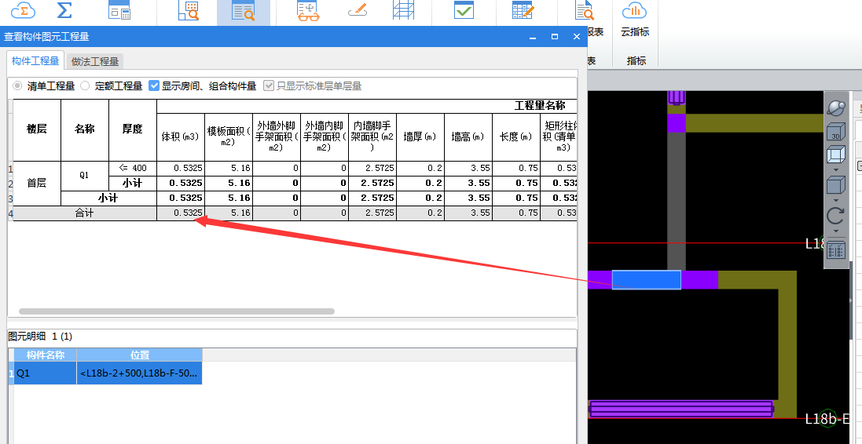This screenshot has width=862, height=444.
Task: Click the 外墙外脚手架面积 column header
Action: click(x=277, y=136)
